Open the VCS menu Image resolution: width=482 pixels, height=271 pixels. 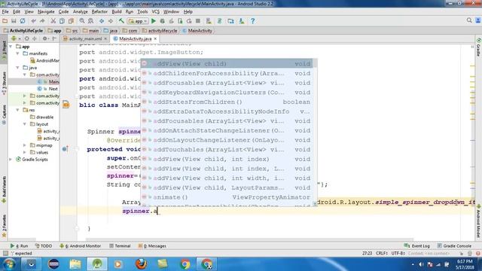(x=156, y=12)
